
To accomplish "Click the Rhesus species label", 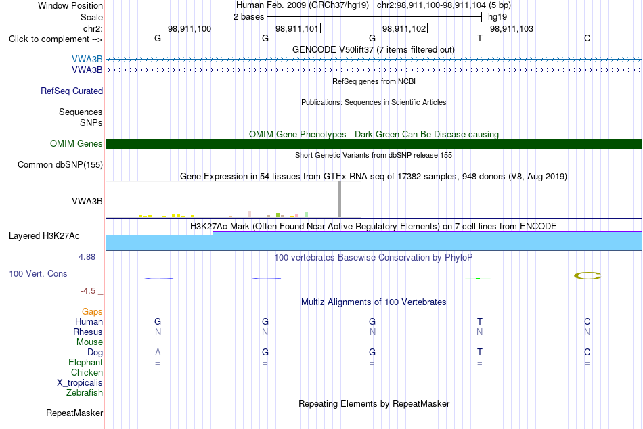I will click(x=88, y=332).
